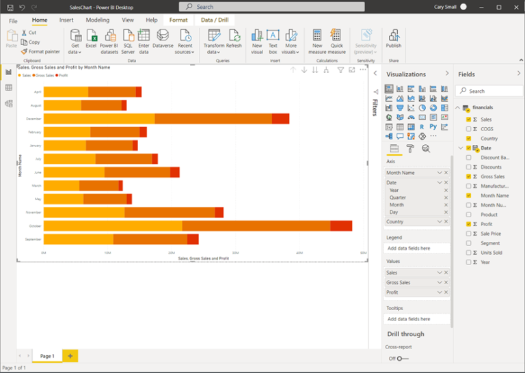Open the Sales value field dropdown
The height and width of the screenshot is (373, 525).
(x=440, y=273)
